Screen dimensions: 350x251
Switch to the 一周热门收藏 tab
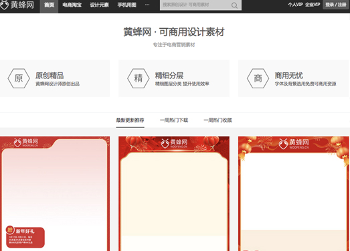[218, 120]
